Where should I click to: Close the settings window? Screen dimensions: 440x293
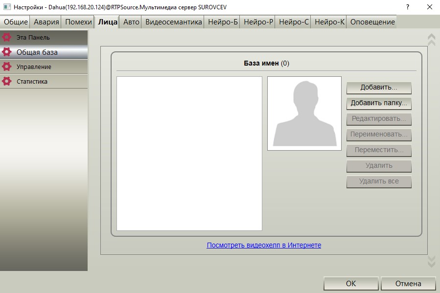[430, 7]
